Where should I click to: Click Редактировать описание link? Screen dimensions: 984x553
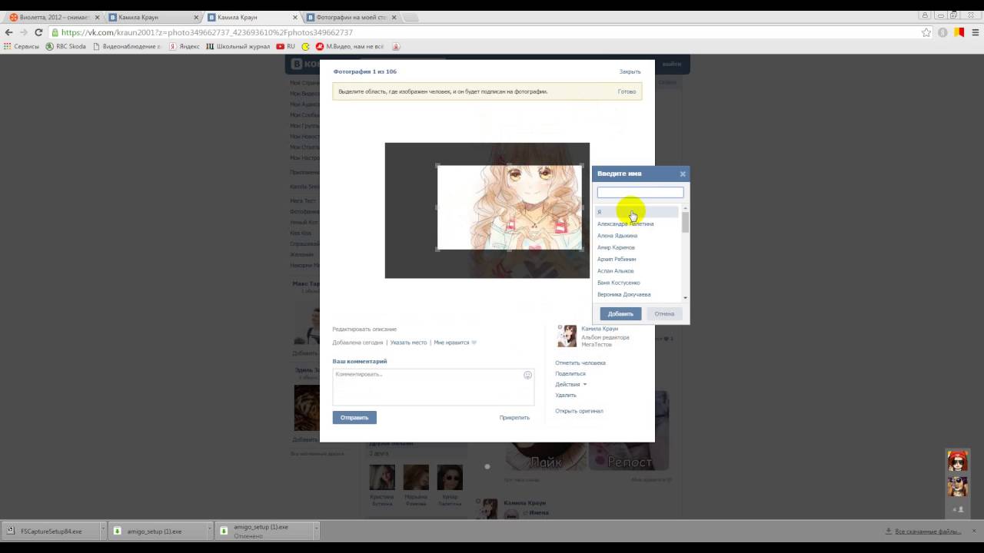364,329
